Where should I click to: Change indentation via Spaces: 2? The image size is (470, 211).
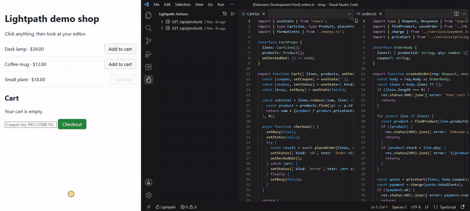tap(399, 207)
